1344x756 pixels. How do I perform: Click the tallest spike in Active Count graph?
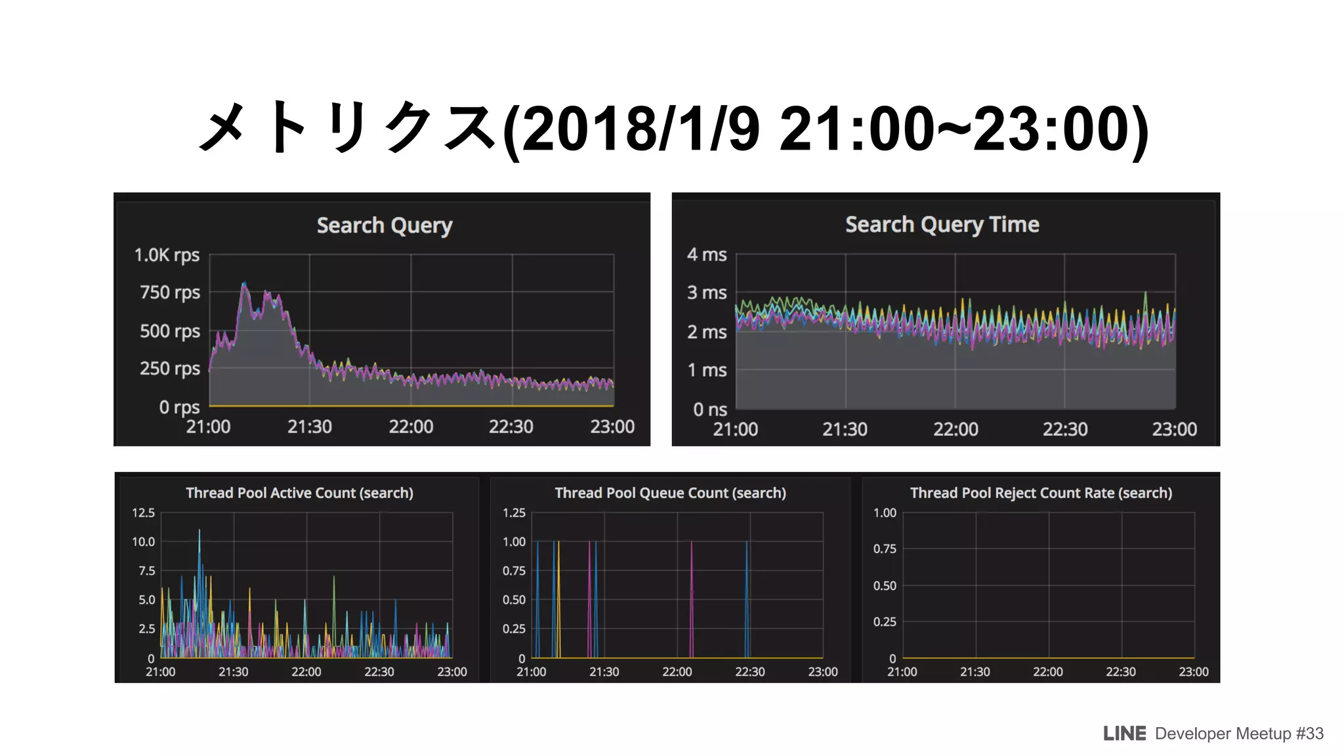(x=199, y=532)
